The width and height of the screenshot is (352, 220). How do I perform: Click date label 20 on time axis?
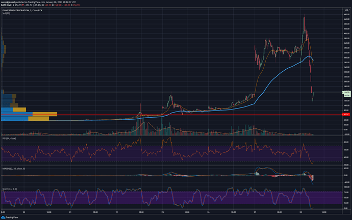tap(24, 212)
